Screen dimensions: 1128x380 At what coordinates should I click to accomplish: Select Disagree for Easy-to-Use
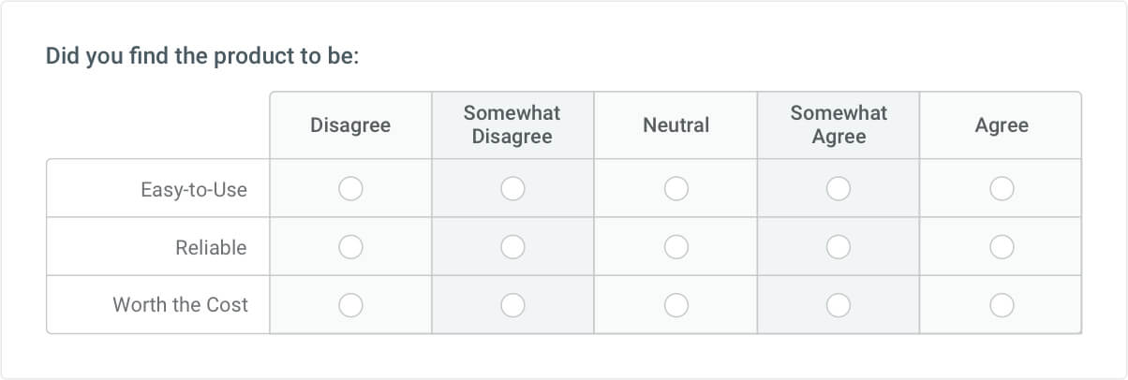[350, 189]
